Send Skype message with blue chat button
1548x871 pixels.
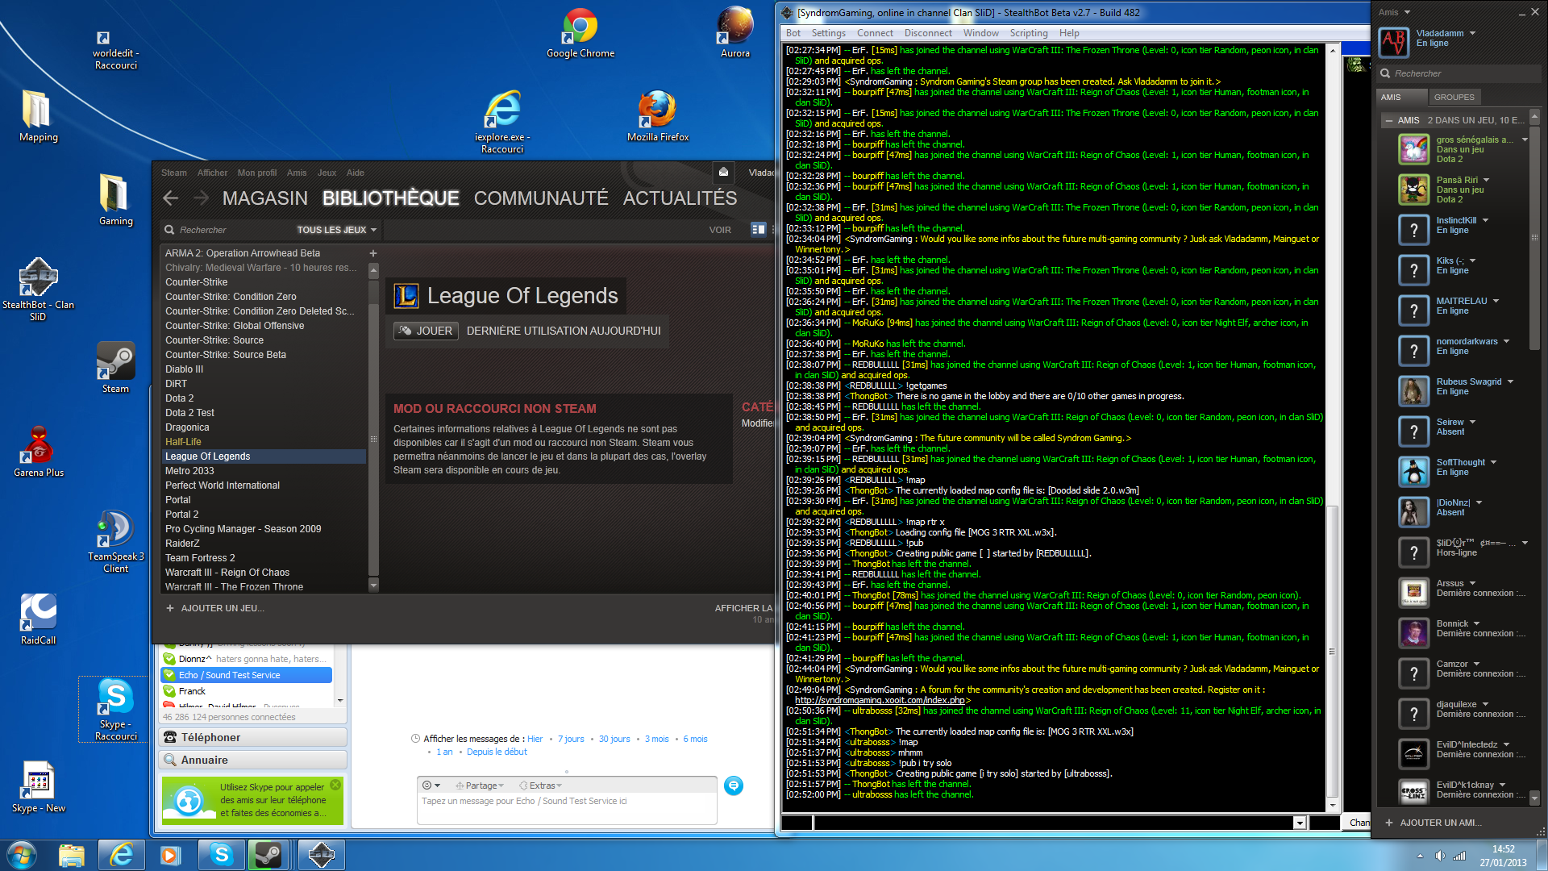733,786
